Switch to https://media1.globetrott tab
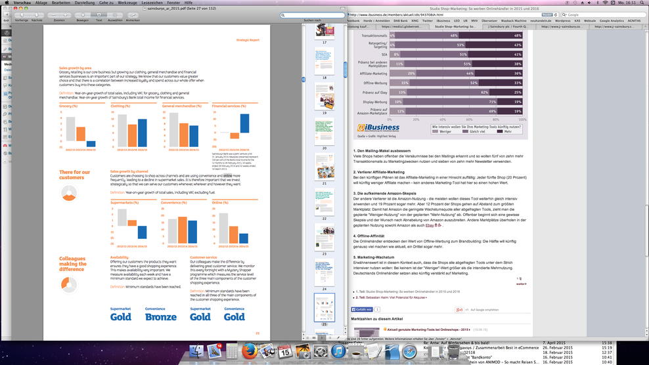Viewport: 649px width, 365px height. pos(401,26)
